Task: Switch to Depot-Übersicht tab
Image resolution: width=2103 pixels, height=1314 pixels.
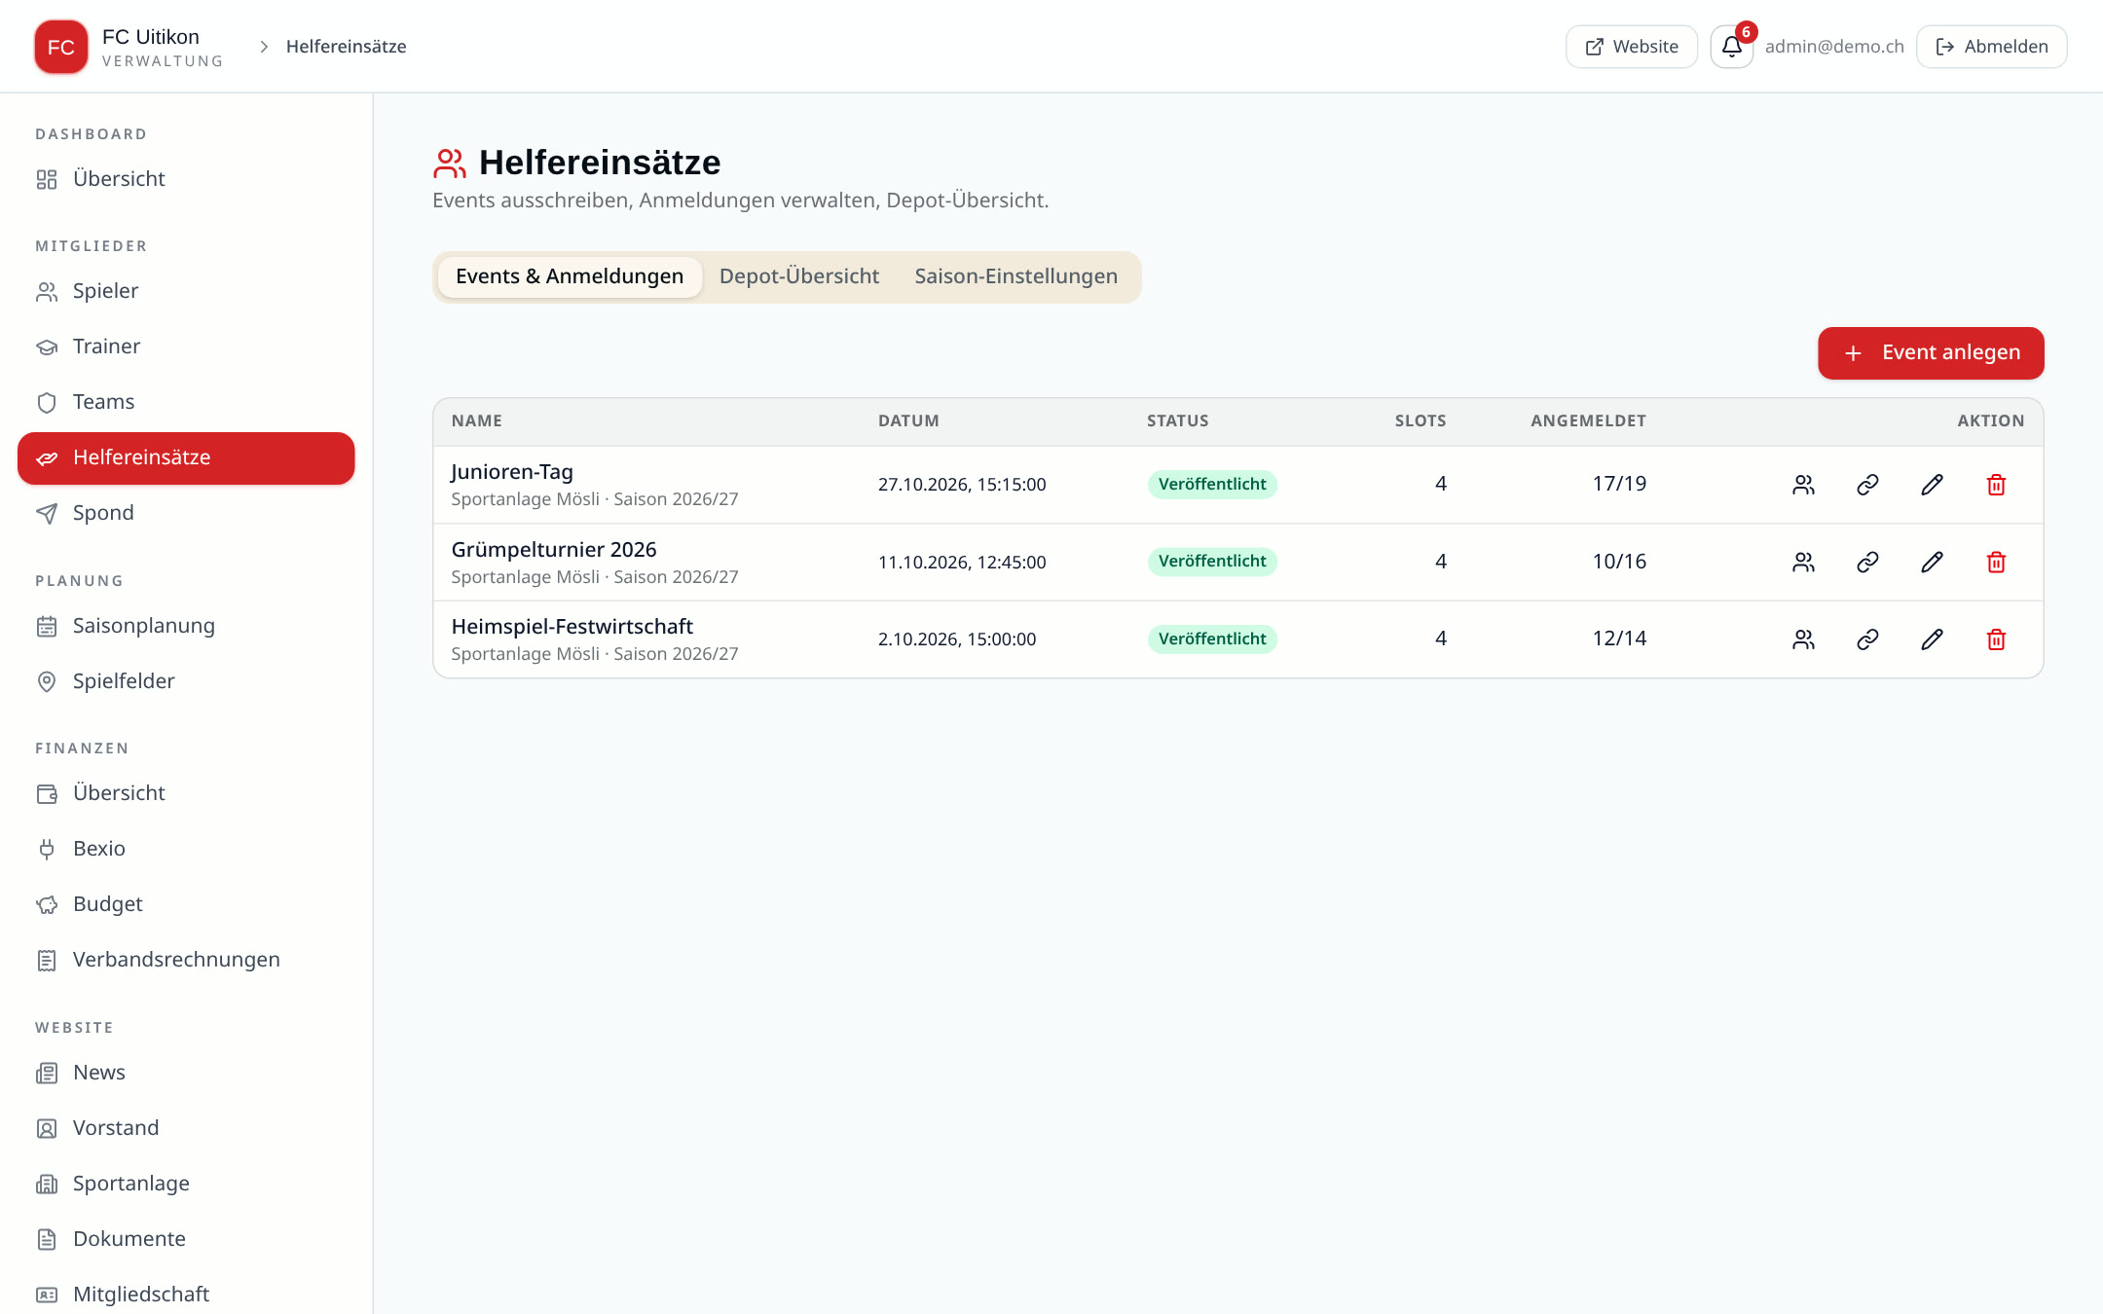Action: (x=799, y=276)
